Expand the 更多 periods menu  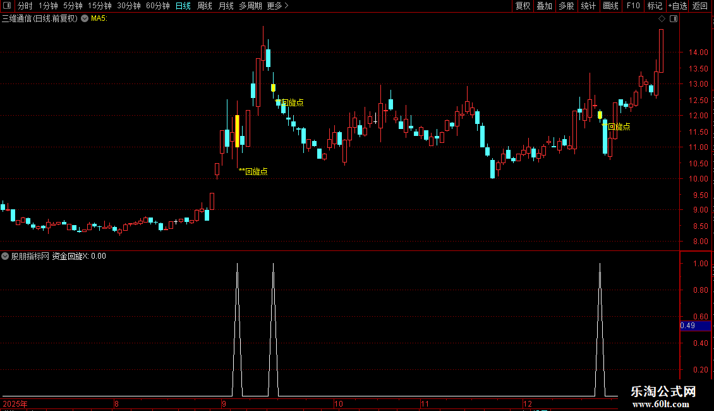pyautogui.click(x=277, y=6)
